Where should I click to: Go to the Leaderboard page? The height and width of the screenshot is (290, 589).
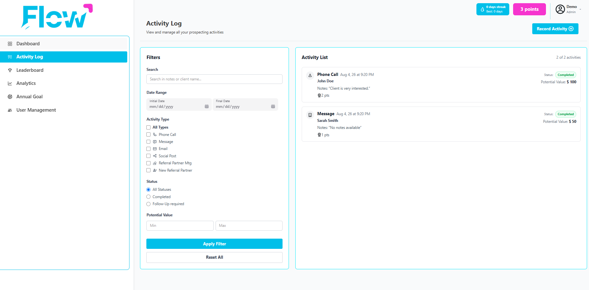pyautogui.click(x=63, y=70)
